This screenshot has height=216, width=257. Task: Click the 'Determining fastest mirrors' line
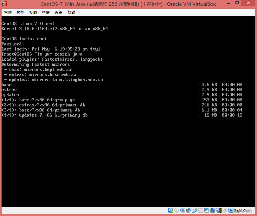(x=36, y=64)
